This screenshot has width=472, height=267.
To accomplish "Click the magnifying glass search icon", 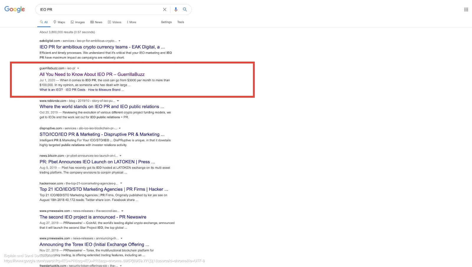I will coord(185,9).
